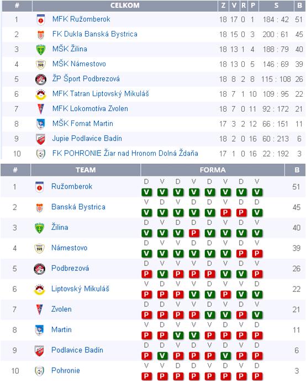Click the MŠK Žilina green crest icon

pos(41,50)
